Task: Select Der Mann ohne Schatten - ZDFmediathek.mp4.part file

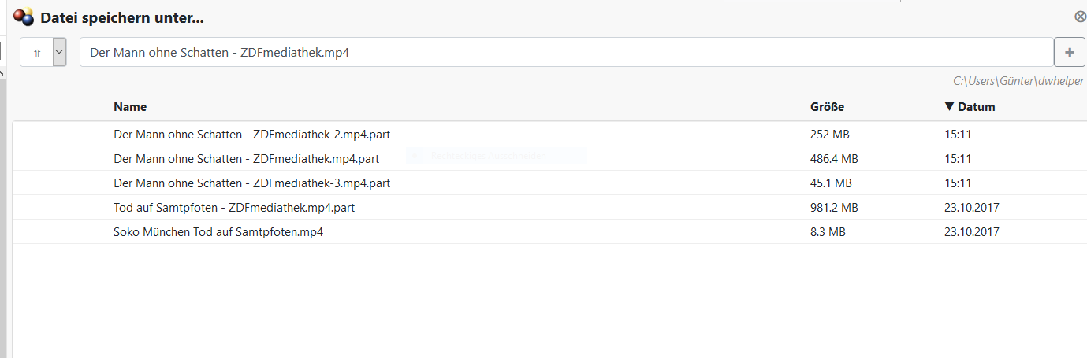Action: [246, 159]
